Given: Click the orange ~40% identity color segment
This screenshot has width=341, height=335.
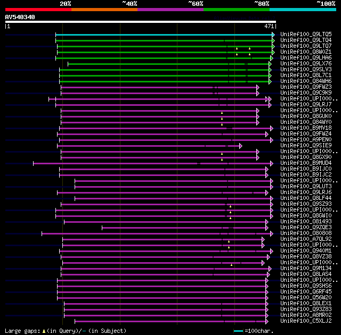Looking at the screenshot, I should [x=104, y=10].
